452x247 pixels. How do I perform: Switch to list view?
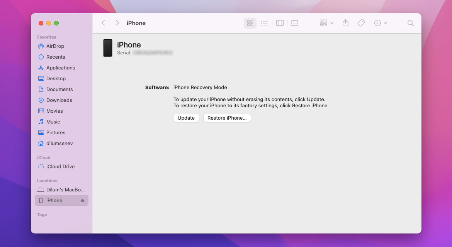[264, 23]
